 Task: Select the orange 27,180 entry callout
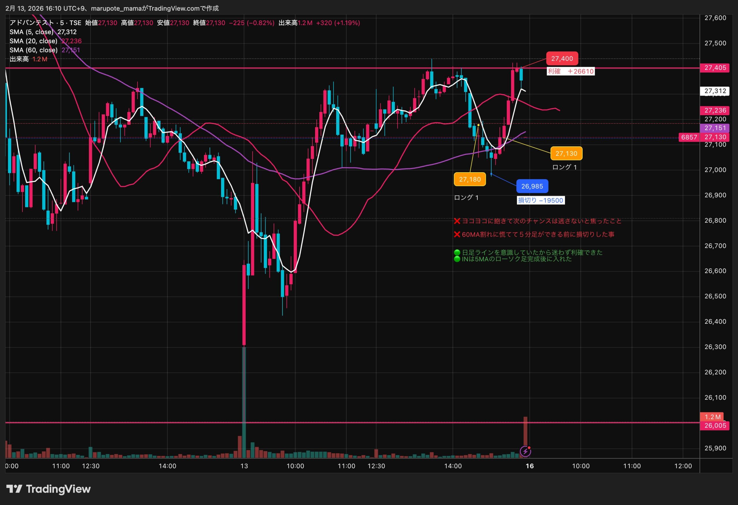tap(470, 179)
